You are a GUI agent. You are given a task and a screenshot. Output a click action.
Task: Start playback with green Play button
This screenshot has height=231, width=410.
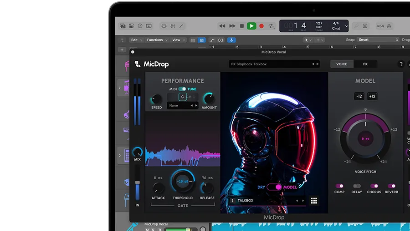coord(251,26)
